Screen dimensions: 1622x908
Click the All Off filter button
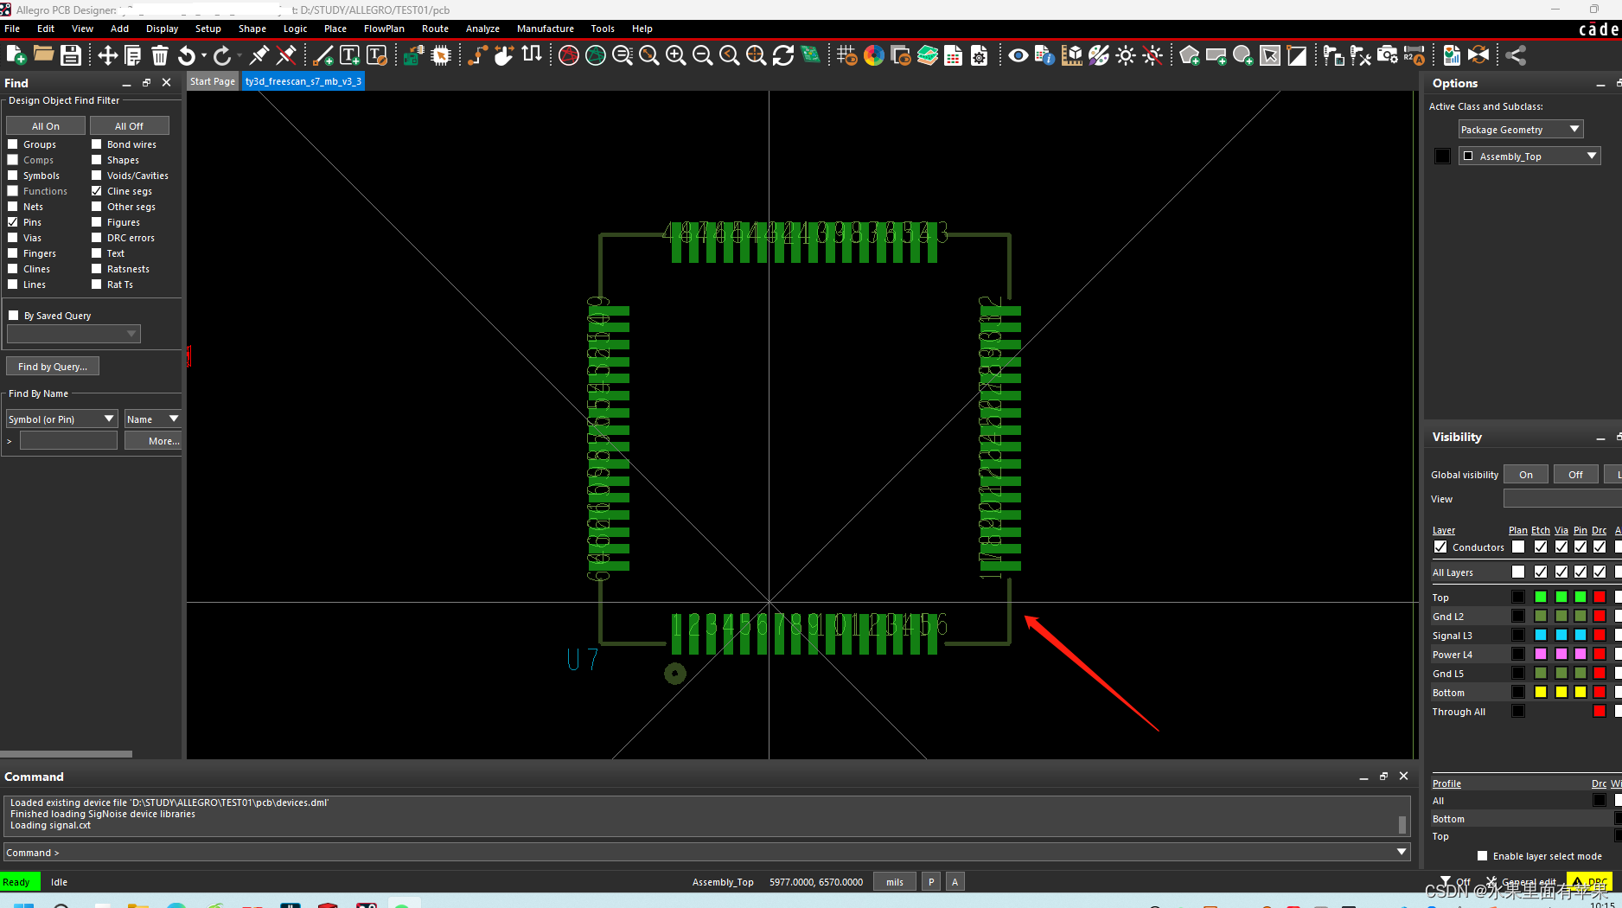pyautogui.click(x=130, y=126)
